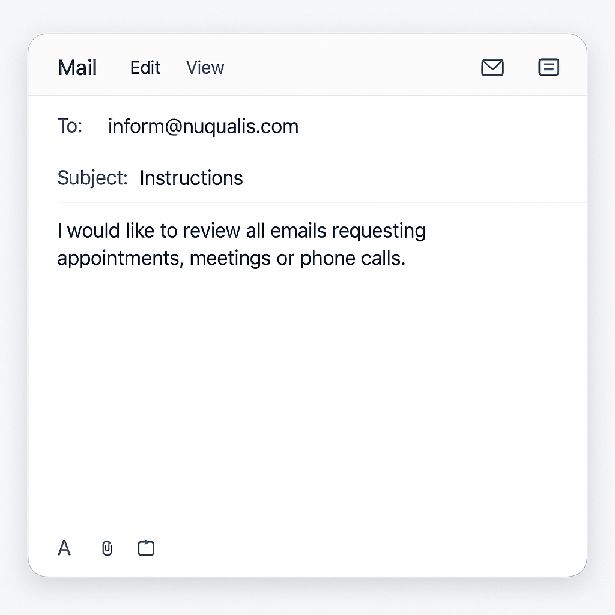This screenshot has height=615, width=615.
Task: Click the word meetings in the message
Action: [230, 259]
